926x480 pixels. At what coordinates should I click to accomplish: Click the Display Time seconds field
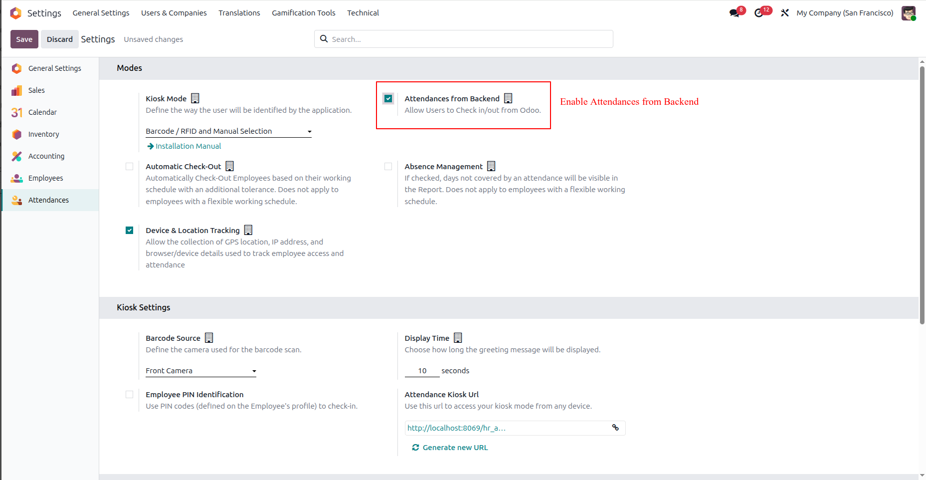pyautogui.click(x=422, y=371)
